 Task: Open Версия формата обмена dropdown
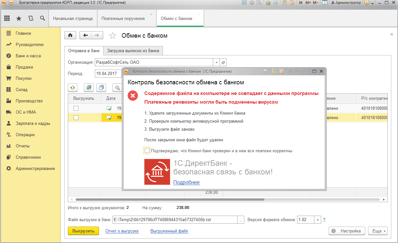(318, 220)
